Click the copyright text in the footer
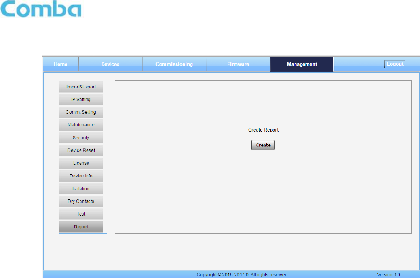420x278 pixels. (242, 275)
